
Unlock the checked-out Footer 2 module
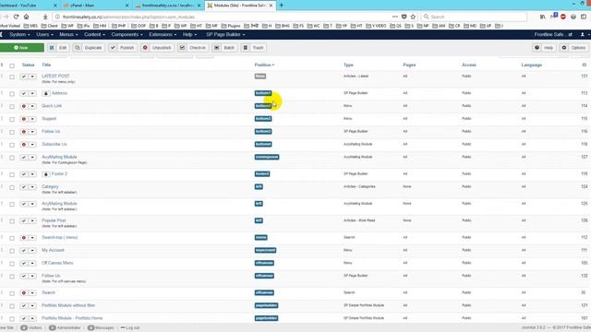pyautogui.click(x=46, y=174)
